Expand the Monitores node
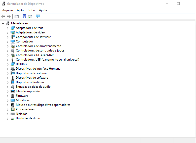196x143 pixels. [8, 101]
